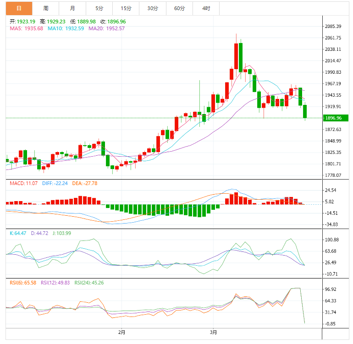
Task: Switch to the 月 monthly tab
Action: pos(72,8)
